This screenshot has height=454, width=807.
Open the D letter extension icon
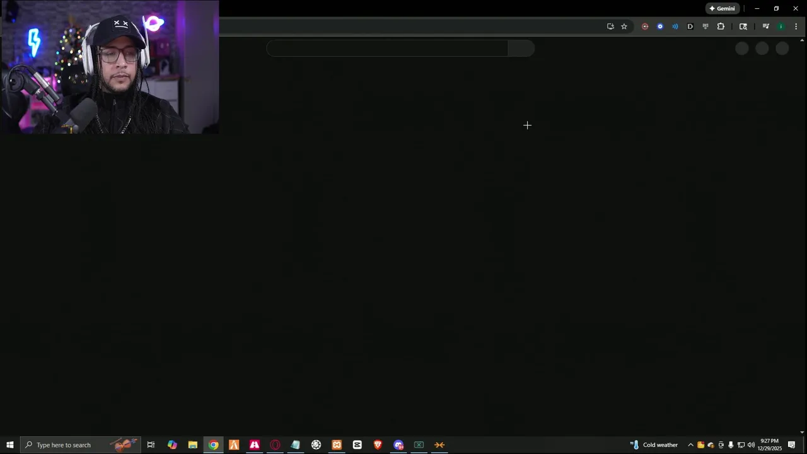click(x=690, y=26)
